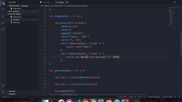Screen dimensions: 182x102
Task: Click 'Year' string on line 39
Action: (86, 47)
